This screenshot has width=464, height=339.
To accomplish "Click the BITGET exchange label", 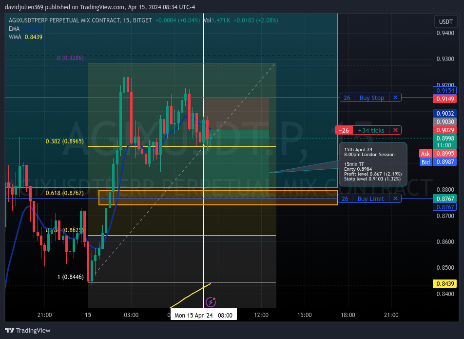I will [142, 20].
